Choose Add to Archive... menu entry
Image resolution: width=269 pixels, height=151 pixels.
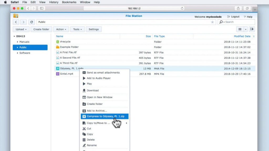(105, 111)
